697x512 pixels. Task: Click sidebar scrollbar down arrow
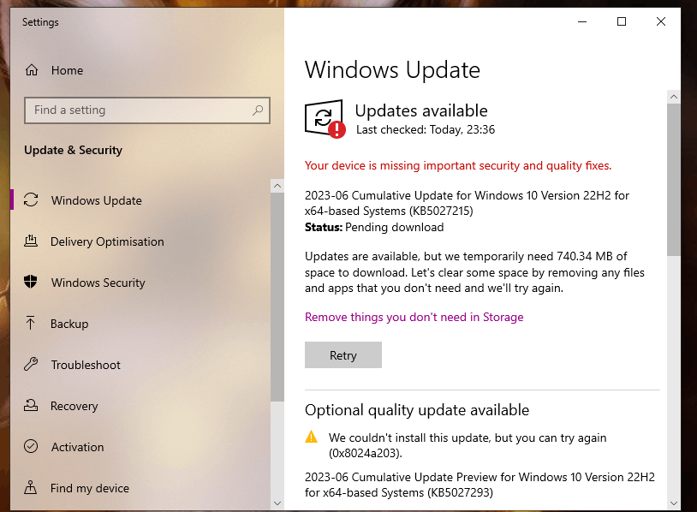(x=277, y=503)
